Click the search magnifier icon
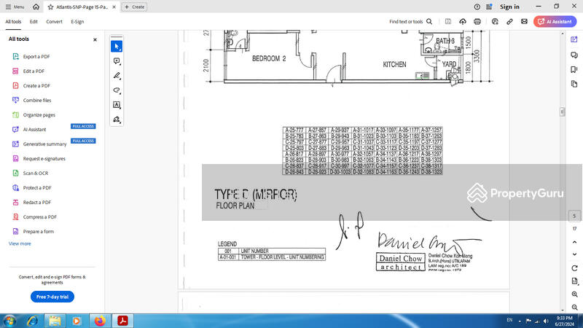This screenshot has width=583, height=328. coord(429,22)
